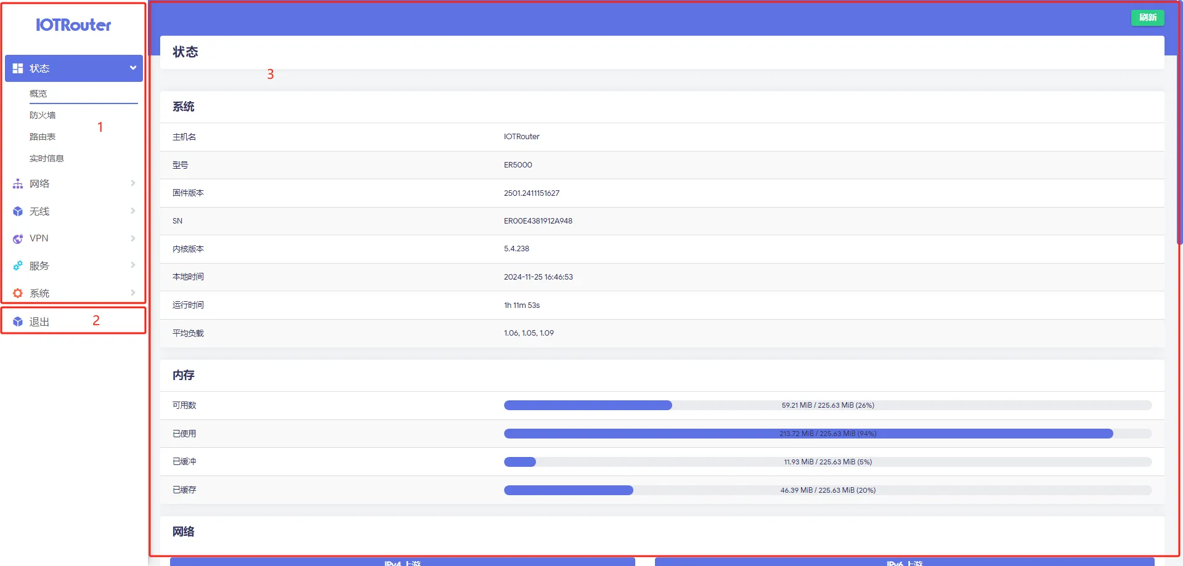Image resolution: width=1183 pixels, height=566 pixels.
Task: Expand the 无线 menu arrow
Action: [132, 211]
